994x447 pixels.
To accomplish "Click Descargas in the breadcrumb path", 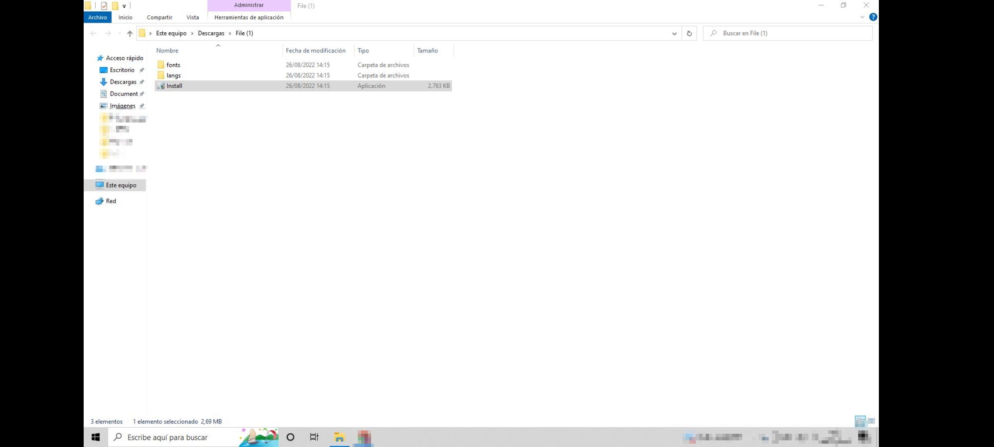I will [x=211, y=33].
